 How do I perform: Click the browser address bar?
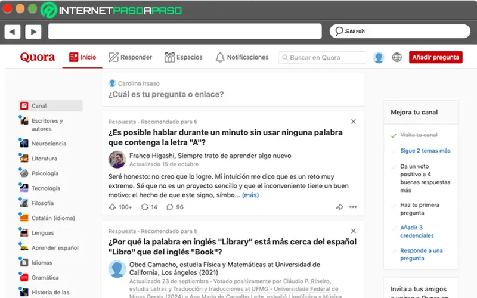[185, 32]
